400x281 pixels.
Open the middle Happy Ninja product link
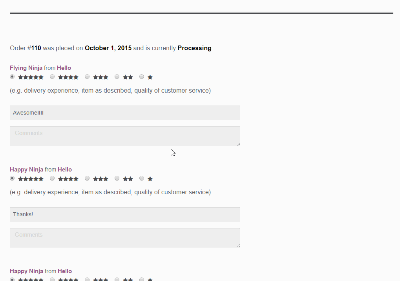pyautogui.click(x=26, y=170)
